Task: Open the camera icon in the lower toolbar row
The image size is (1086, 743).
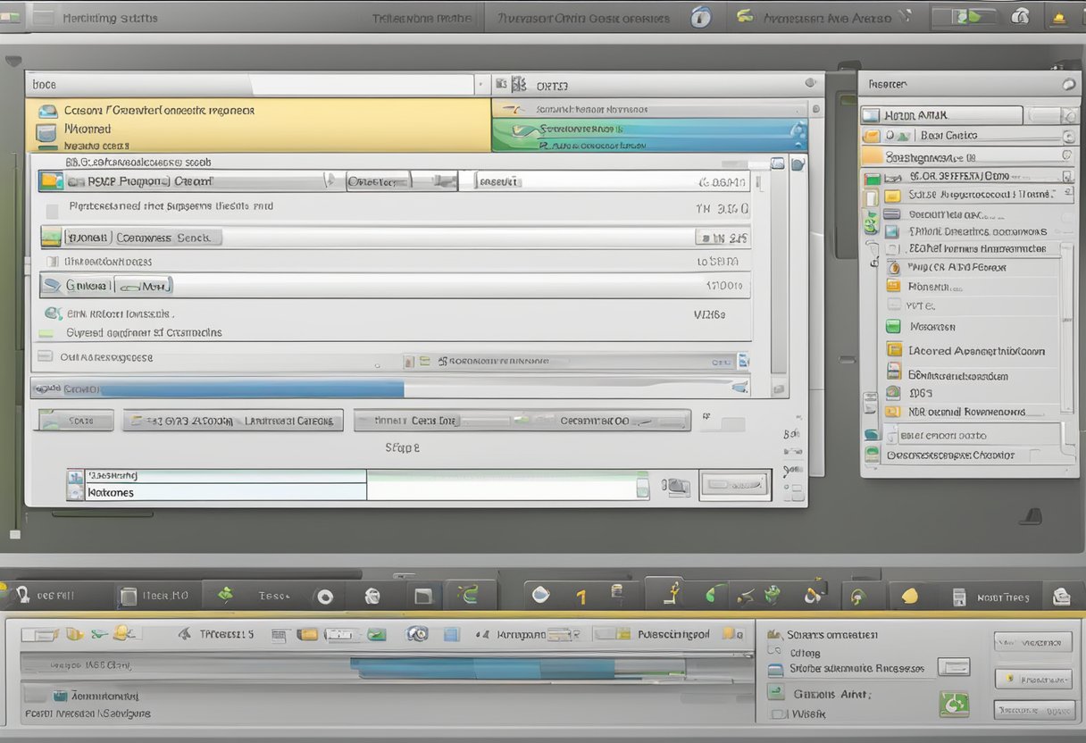Action: 416,634
